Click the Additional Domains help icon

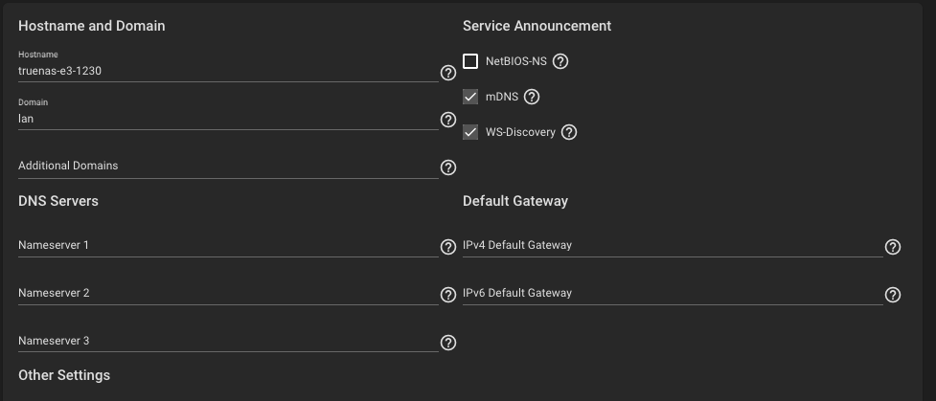(448, 167)
